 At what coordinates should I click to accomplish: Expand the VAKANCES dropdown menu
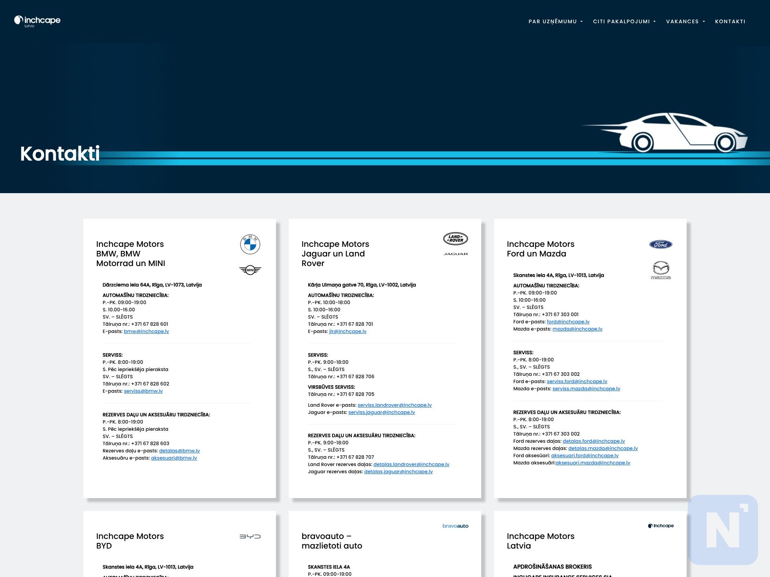685,22
